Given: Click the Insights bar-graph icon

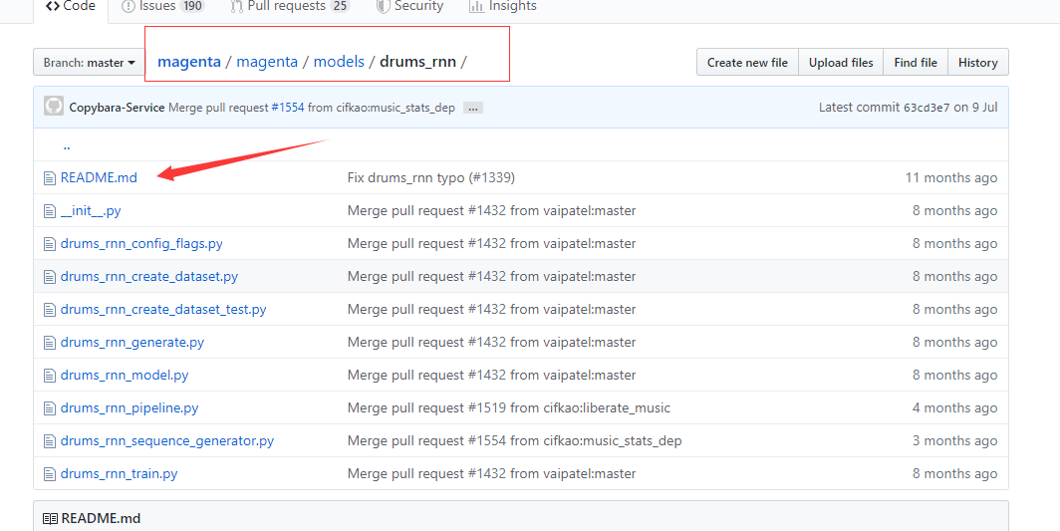Looking at the screenshot, I should tap(476, 7).
